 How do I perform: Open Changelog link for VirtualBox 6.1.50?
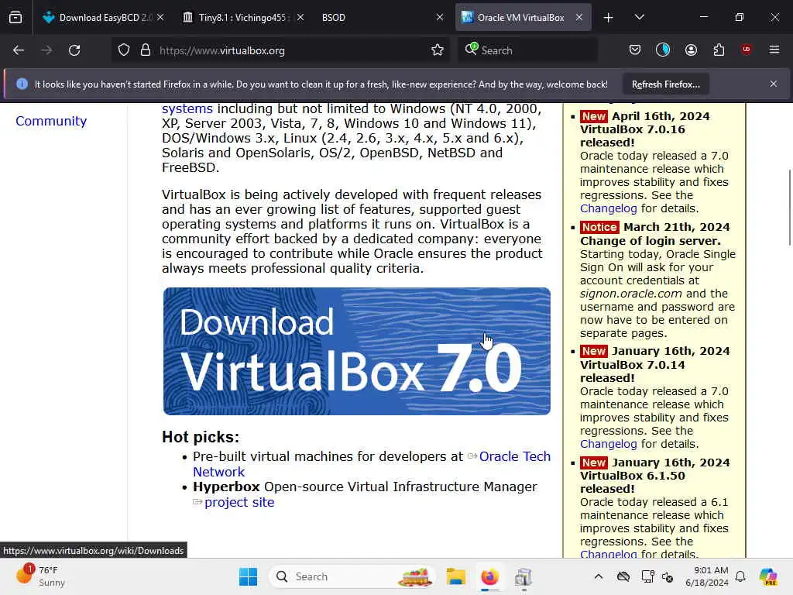coord(609,554)
